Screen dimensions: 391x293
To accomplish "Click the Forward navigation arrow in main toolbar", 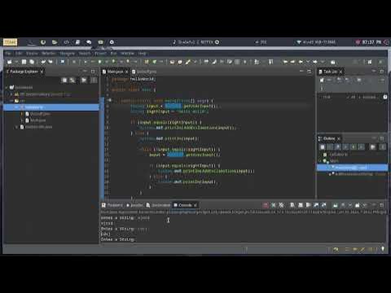I will point(315,62).
